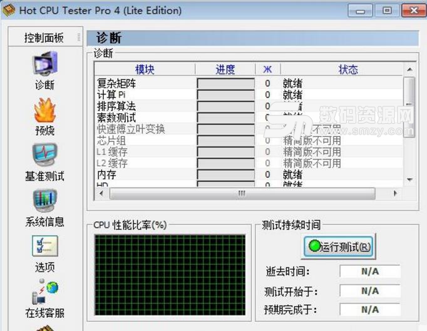
Task: Maximize the Hot CPU Tester window
Action: pyautogui.click(x=387, y=11)
